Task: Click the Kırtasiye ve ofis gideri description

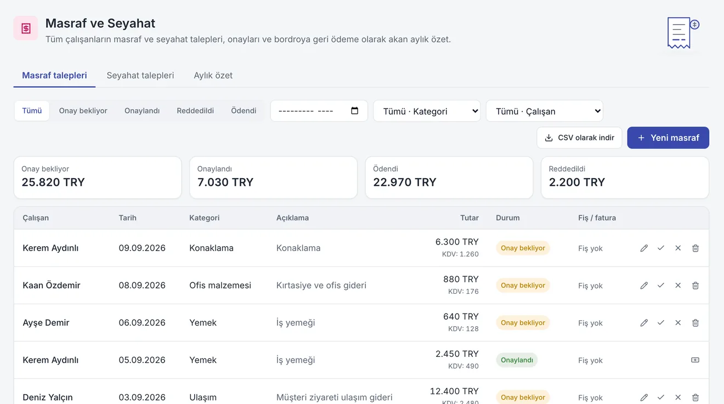Action: click(321, 286)
